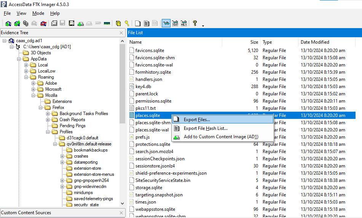Sort by Date Modified column header
362x218 pixels.
point(327,42)
